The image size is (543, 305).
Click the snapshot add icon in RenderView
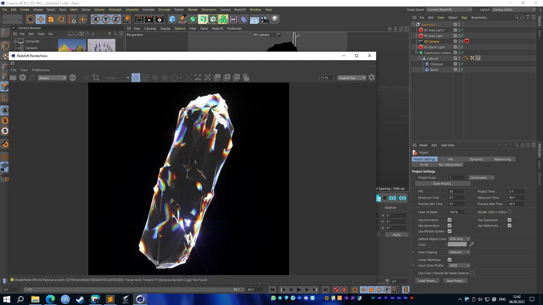pyautogui.click(x=227, y=78)
